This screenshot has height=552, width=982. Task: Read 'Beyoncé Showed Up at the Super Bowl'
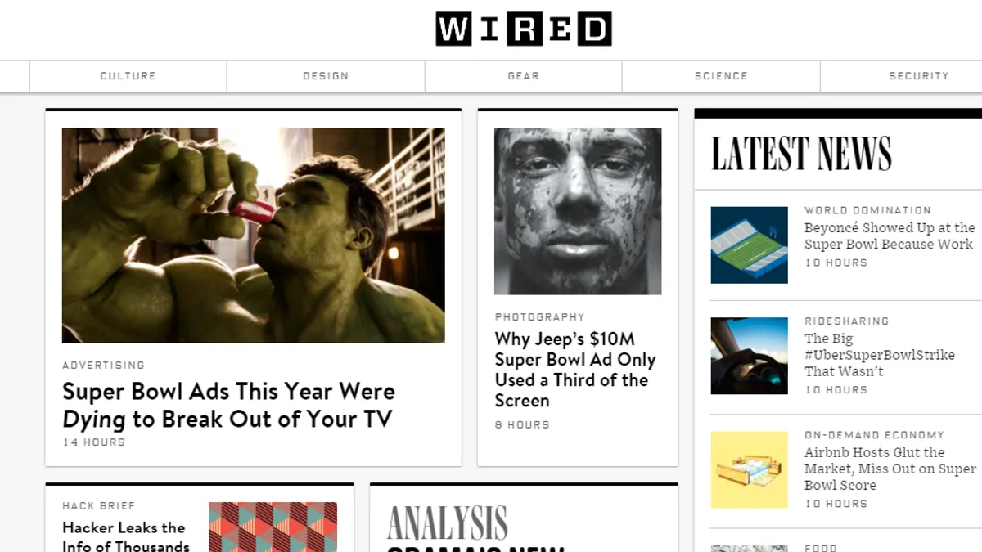click(x=890, y=236)
